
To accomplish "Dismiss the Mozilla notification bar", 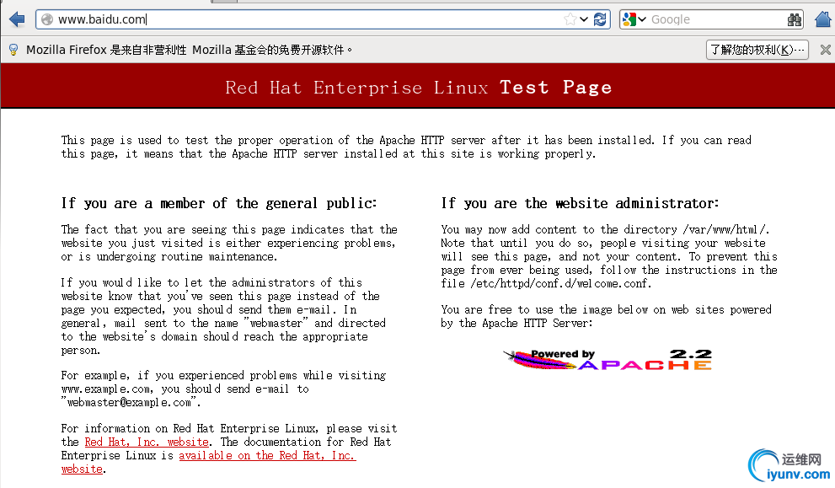I will (x=826, y=49).
